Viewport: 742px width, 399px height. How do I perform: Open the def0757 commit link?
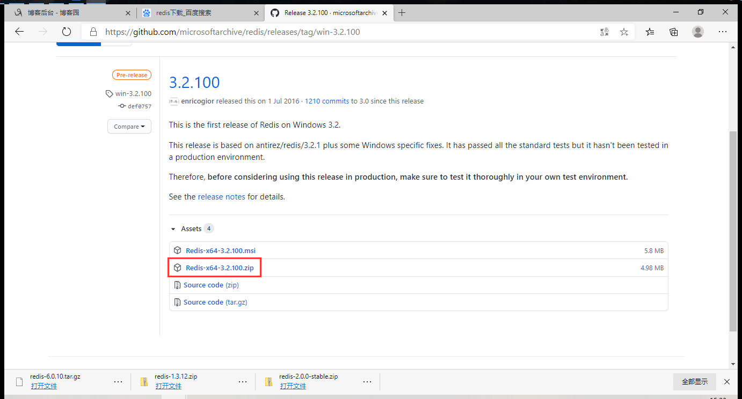click(x=140, y=106)
